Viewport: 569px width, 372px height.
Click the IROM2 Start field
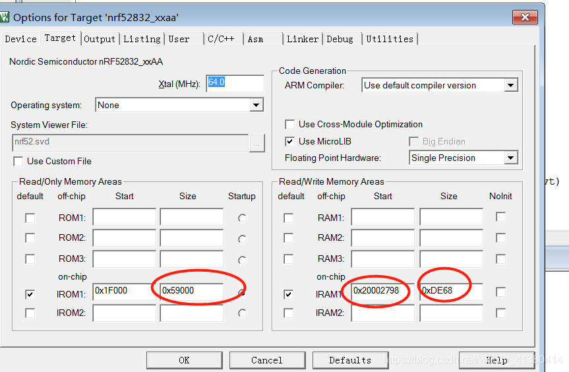pos(124,313)
